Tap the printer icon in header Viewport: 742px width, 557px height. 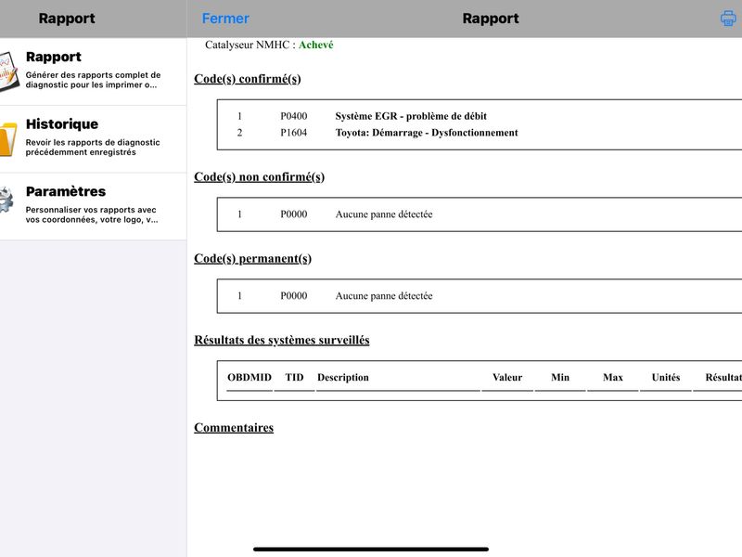pos(728,19)
